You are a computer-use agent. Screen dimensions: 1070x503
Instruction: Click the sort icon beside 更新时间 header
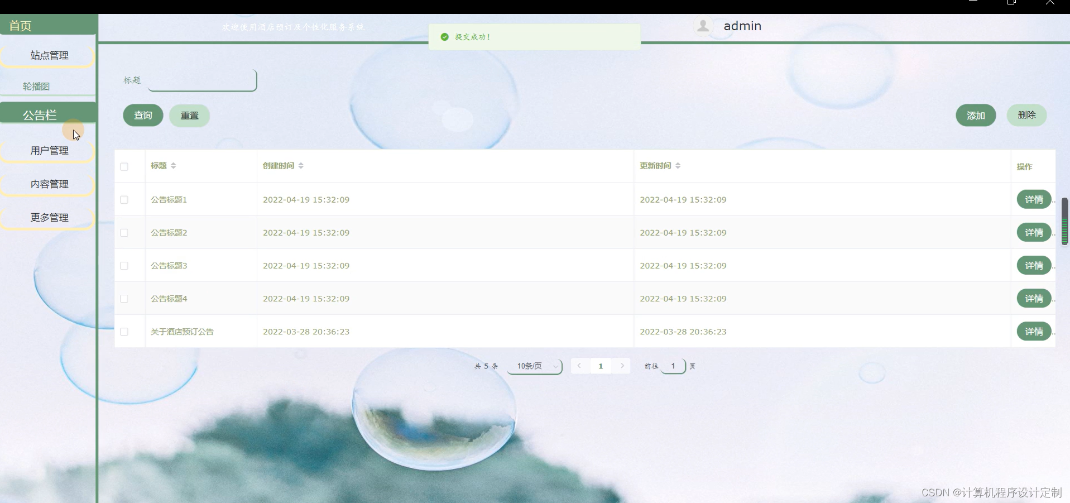(x=678, y=166)
